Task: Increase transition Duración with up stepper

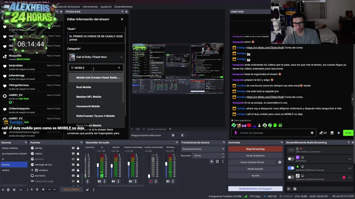Action: tap(223, 155)
